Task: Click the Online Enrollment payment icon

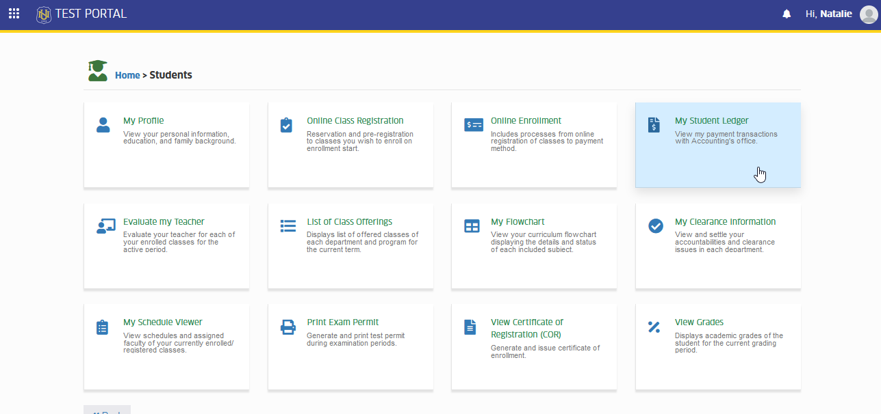Action: point(474,125)
